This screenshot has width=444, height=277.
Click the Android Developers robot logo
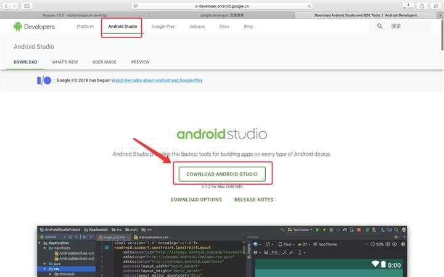tap(18, 26)
